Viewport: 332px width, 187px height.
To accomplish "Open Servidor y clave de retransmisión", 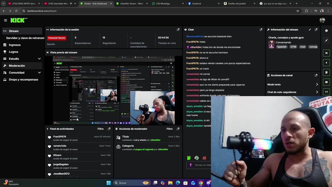I will [24, 38].
